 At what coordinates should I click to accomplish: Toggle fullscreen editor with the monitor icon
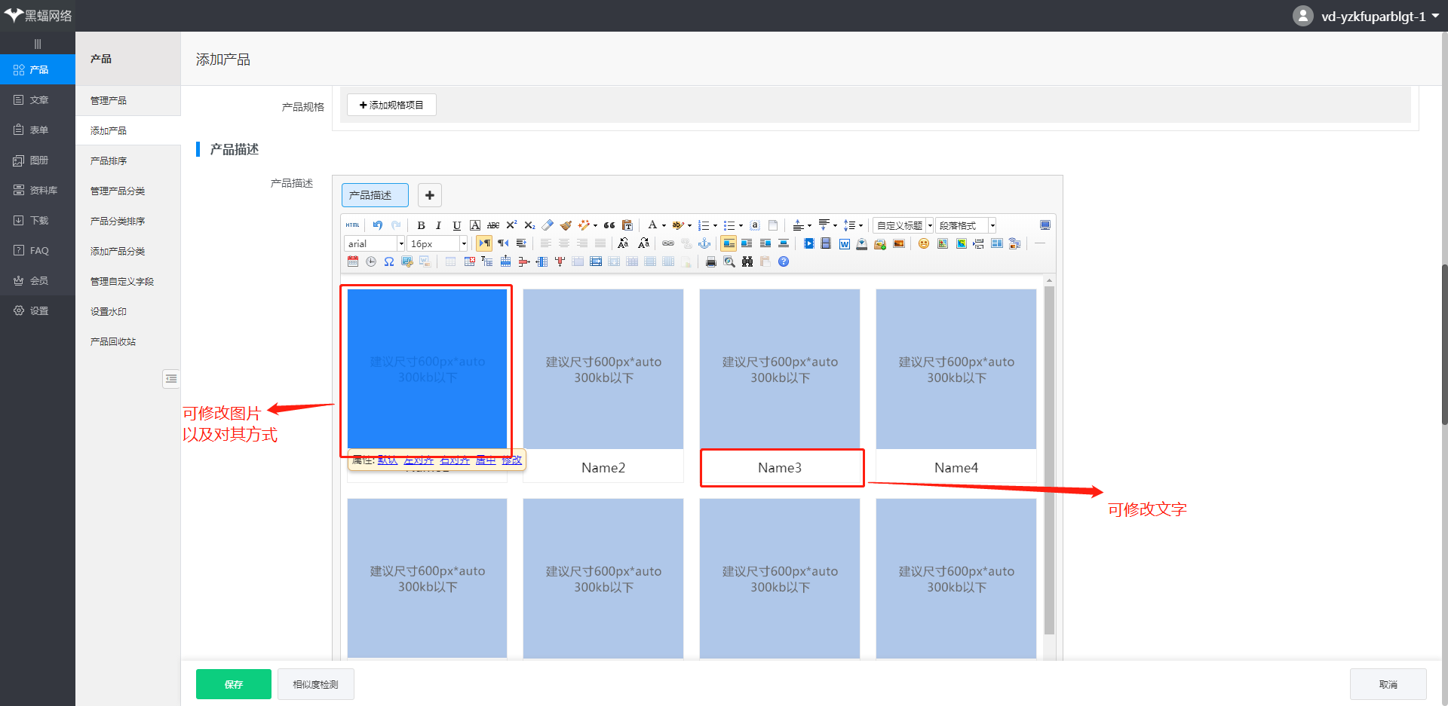1045,225
